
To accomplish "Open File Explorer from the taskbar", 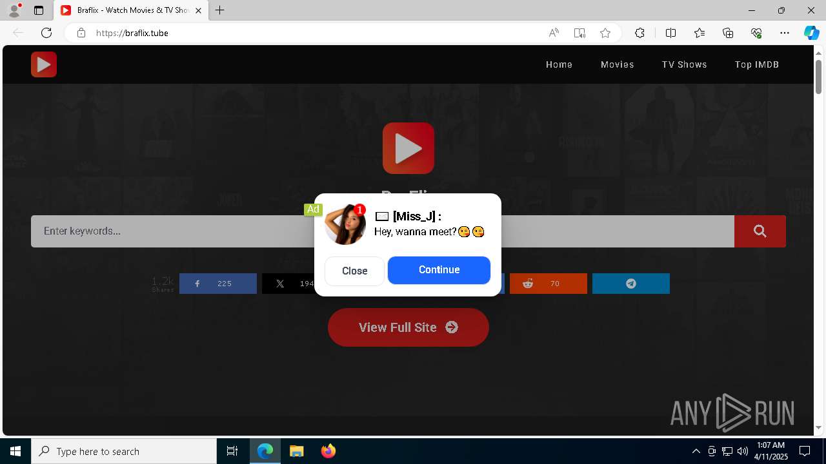I will pos(296,451).
